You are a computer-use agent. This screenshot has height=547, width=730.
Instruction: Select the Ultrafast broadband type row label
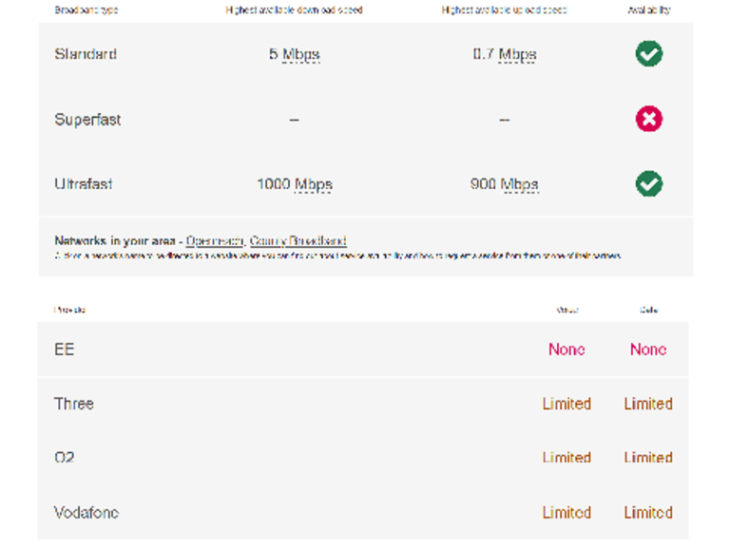pyautogui.click(x=84, y=184)
